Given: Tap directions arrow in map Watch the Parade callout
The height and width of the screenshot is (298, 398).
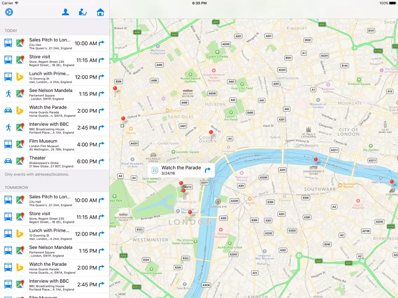Looking at the screenshot, I should 208,170.
